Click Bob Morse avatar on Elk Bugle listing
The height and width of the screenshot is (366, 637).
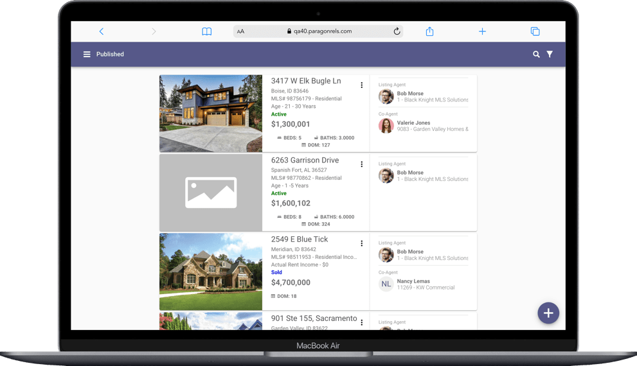pos(386,96)
